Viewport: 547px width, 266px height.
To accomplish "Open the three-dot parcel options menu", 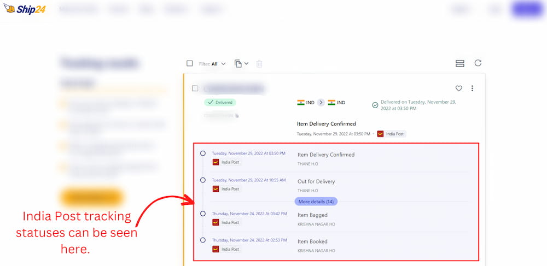I will [x=472, y=88].
